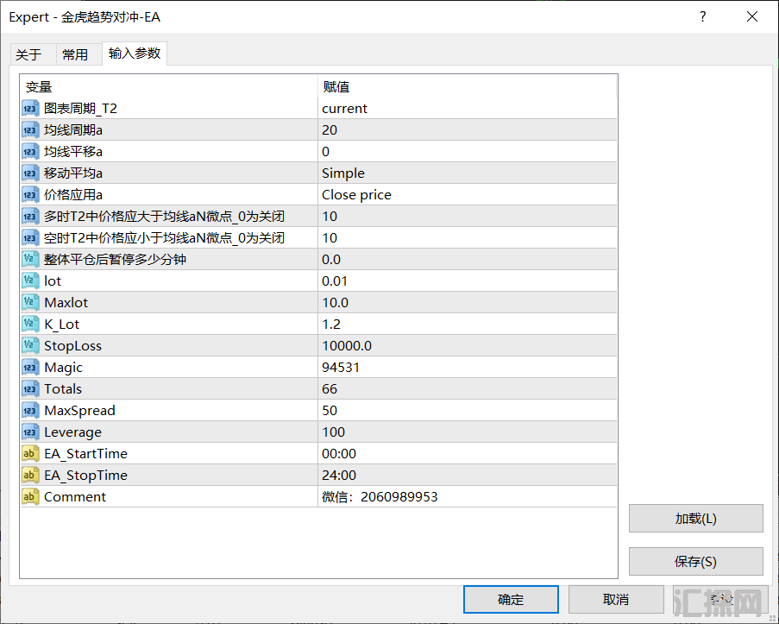Viewport: 779px width, 624px height.
Task: Close the Expert dialog window
Action: click(x=752, y=17)
